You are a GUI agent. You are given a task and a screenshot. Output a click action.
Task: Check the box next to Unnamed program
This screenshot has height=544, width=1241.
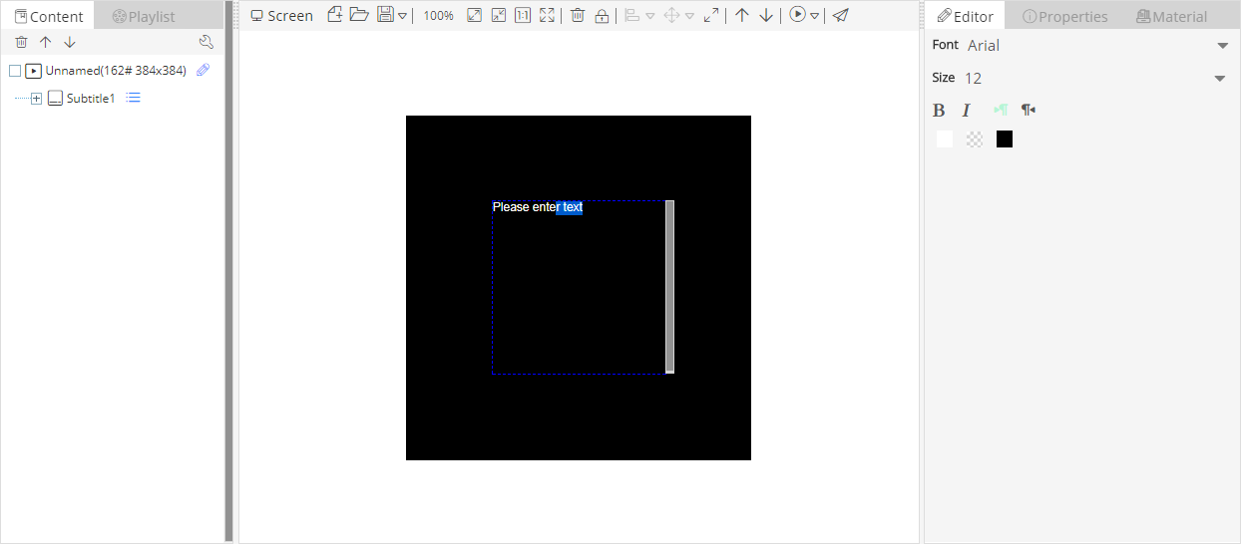point(15,71)
